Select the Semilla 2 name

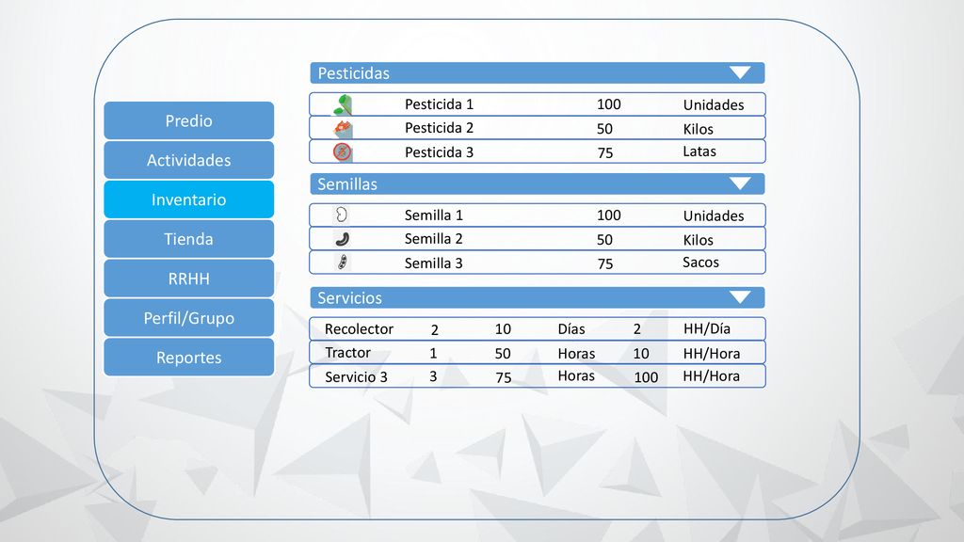[433, 238]
